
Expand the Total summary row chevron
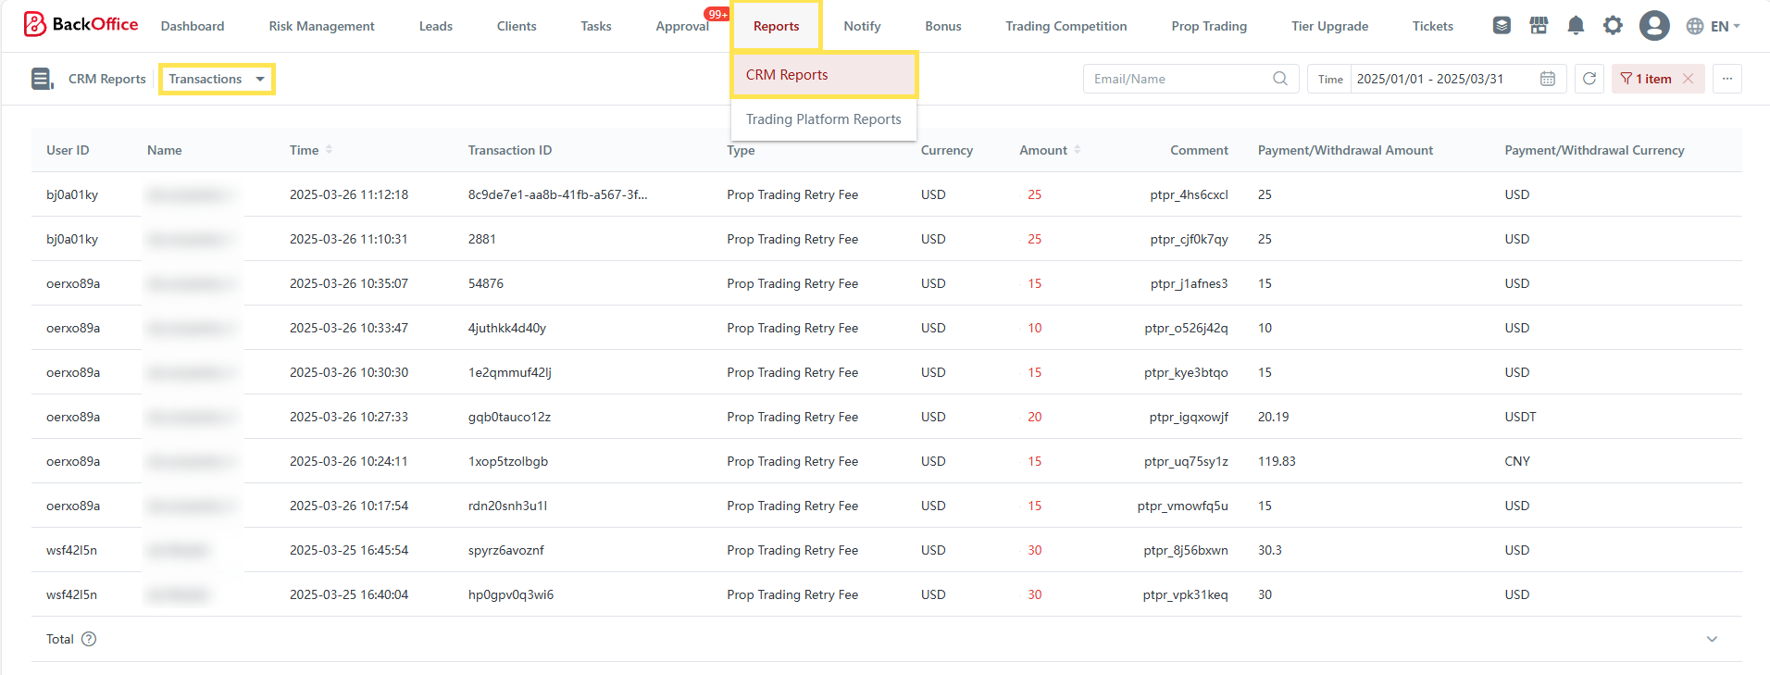(1712, 639)
